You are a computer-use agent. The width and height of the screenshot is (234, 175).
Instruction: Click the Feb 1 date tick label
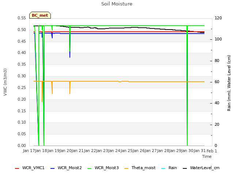(212, 151)
